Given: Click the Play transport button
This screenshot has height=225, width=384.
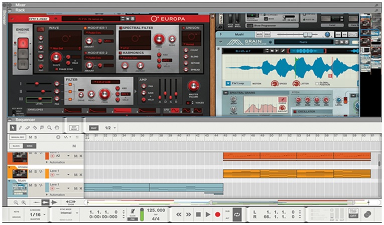Looking at the screenshot, I should point(208,214).
